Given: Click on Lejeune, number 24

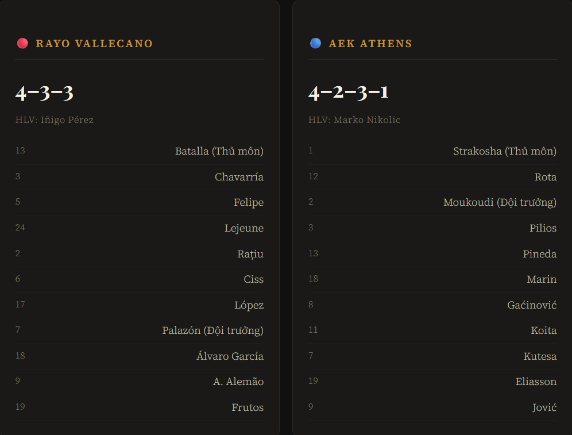Looking at the screenshot, I should tap(244, 228).
